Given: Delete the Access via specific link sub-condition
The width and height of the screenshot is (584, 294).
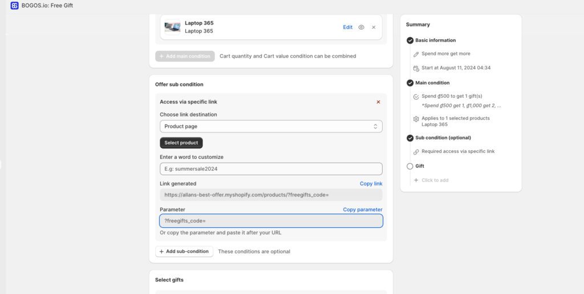Looking at the screenshot, I should [x=378, y=102].
